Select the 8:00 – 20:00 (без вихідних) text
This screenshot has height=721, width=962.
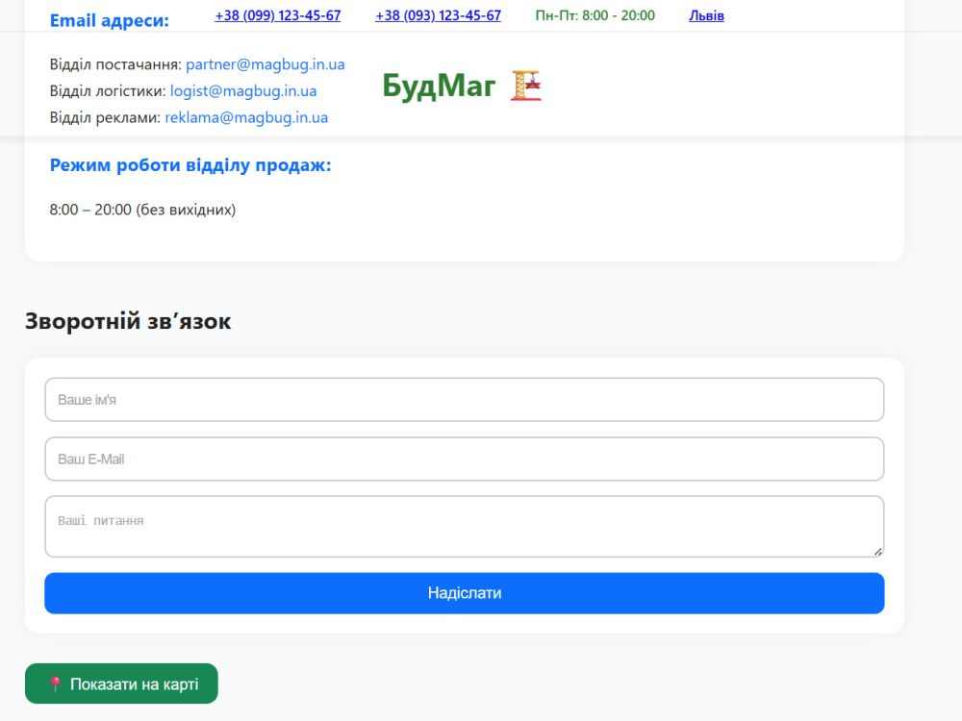[x=142, y=210]
